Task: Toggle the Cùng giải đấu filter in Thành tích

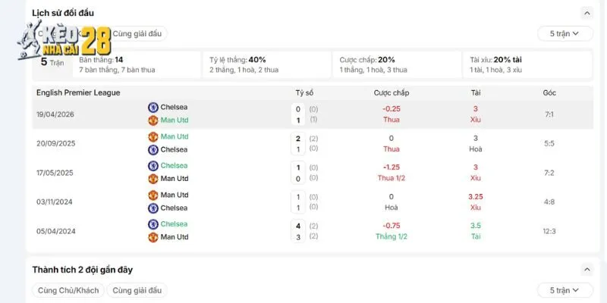Action: click(x=137, y=290)
